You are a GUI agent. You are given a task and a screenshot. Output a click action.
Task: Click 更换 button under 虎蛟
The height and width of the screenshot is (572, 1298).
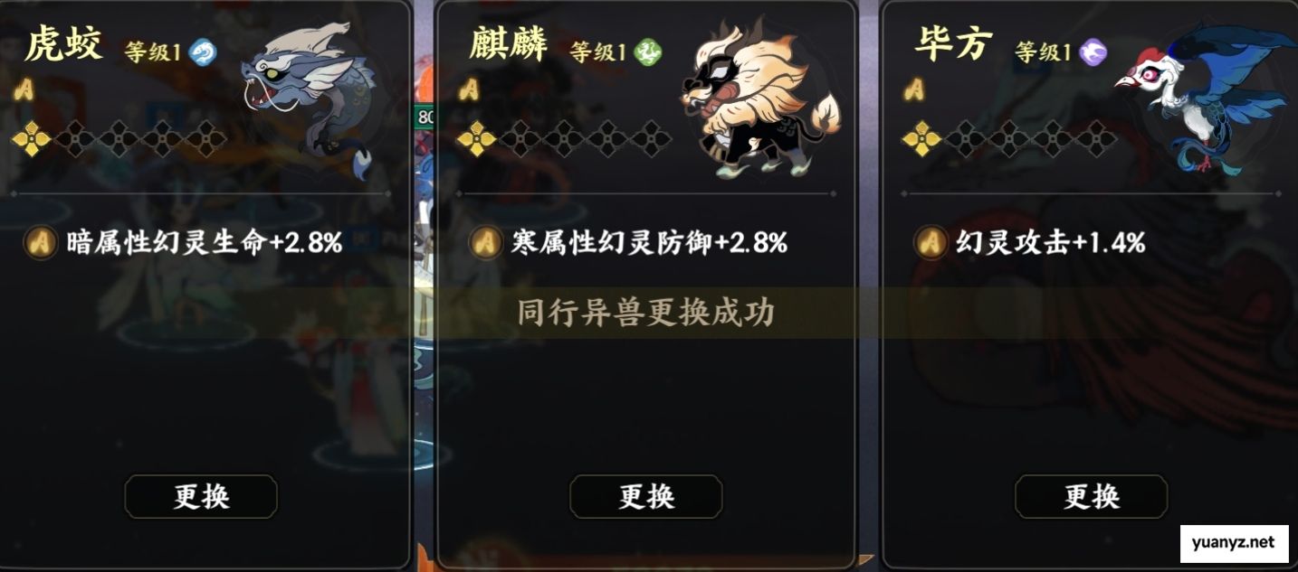tap(201, 496)
